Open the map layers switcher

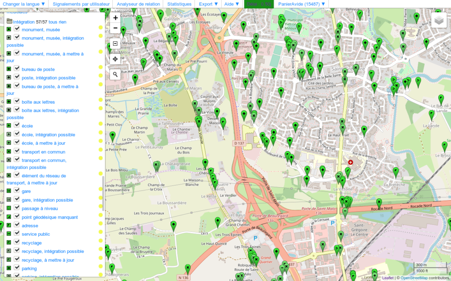(439, 20)
